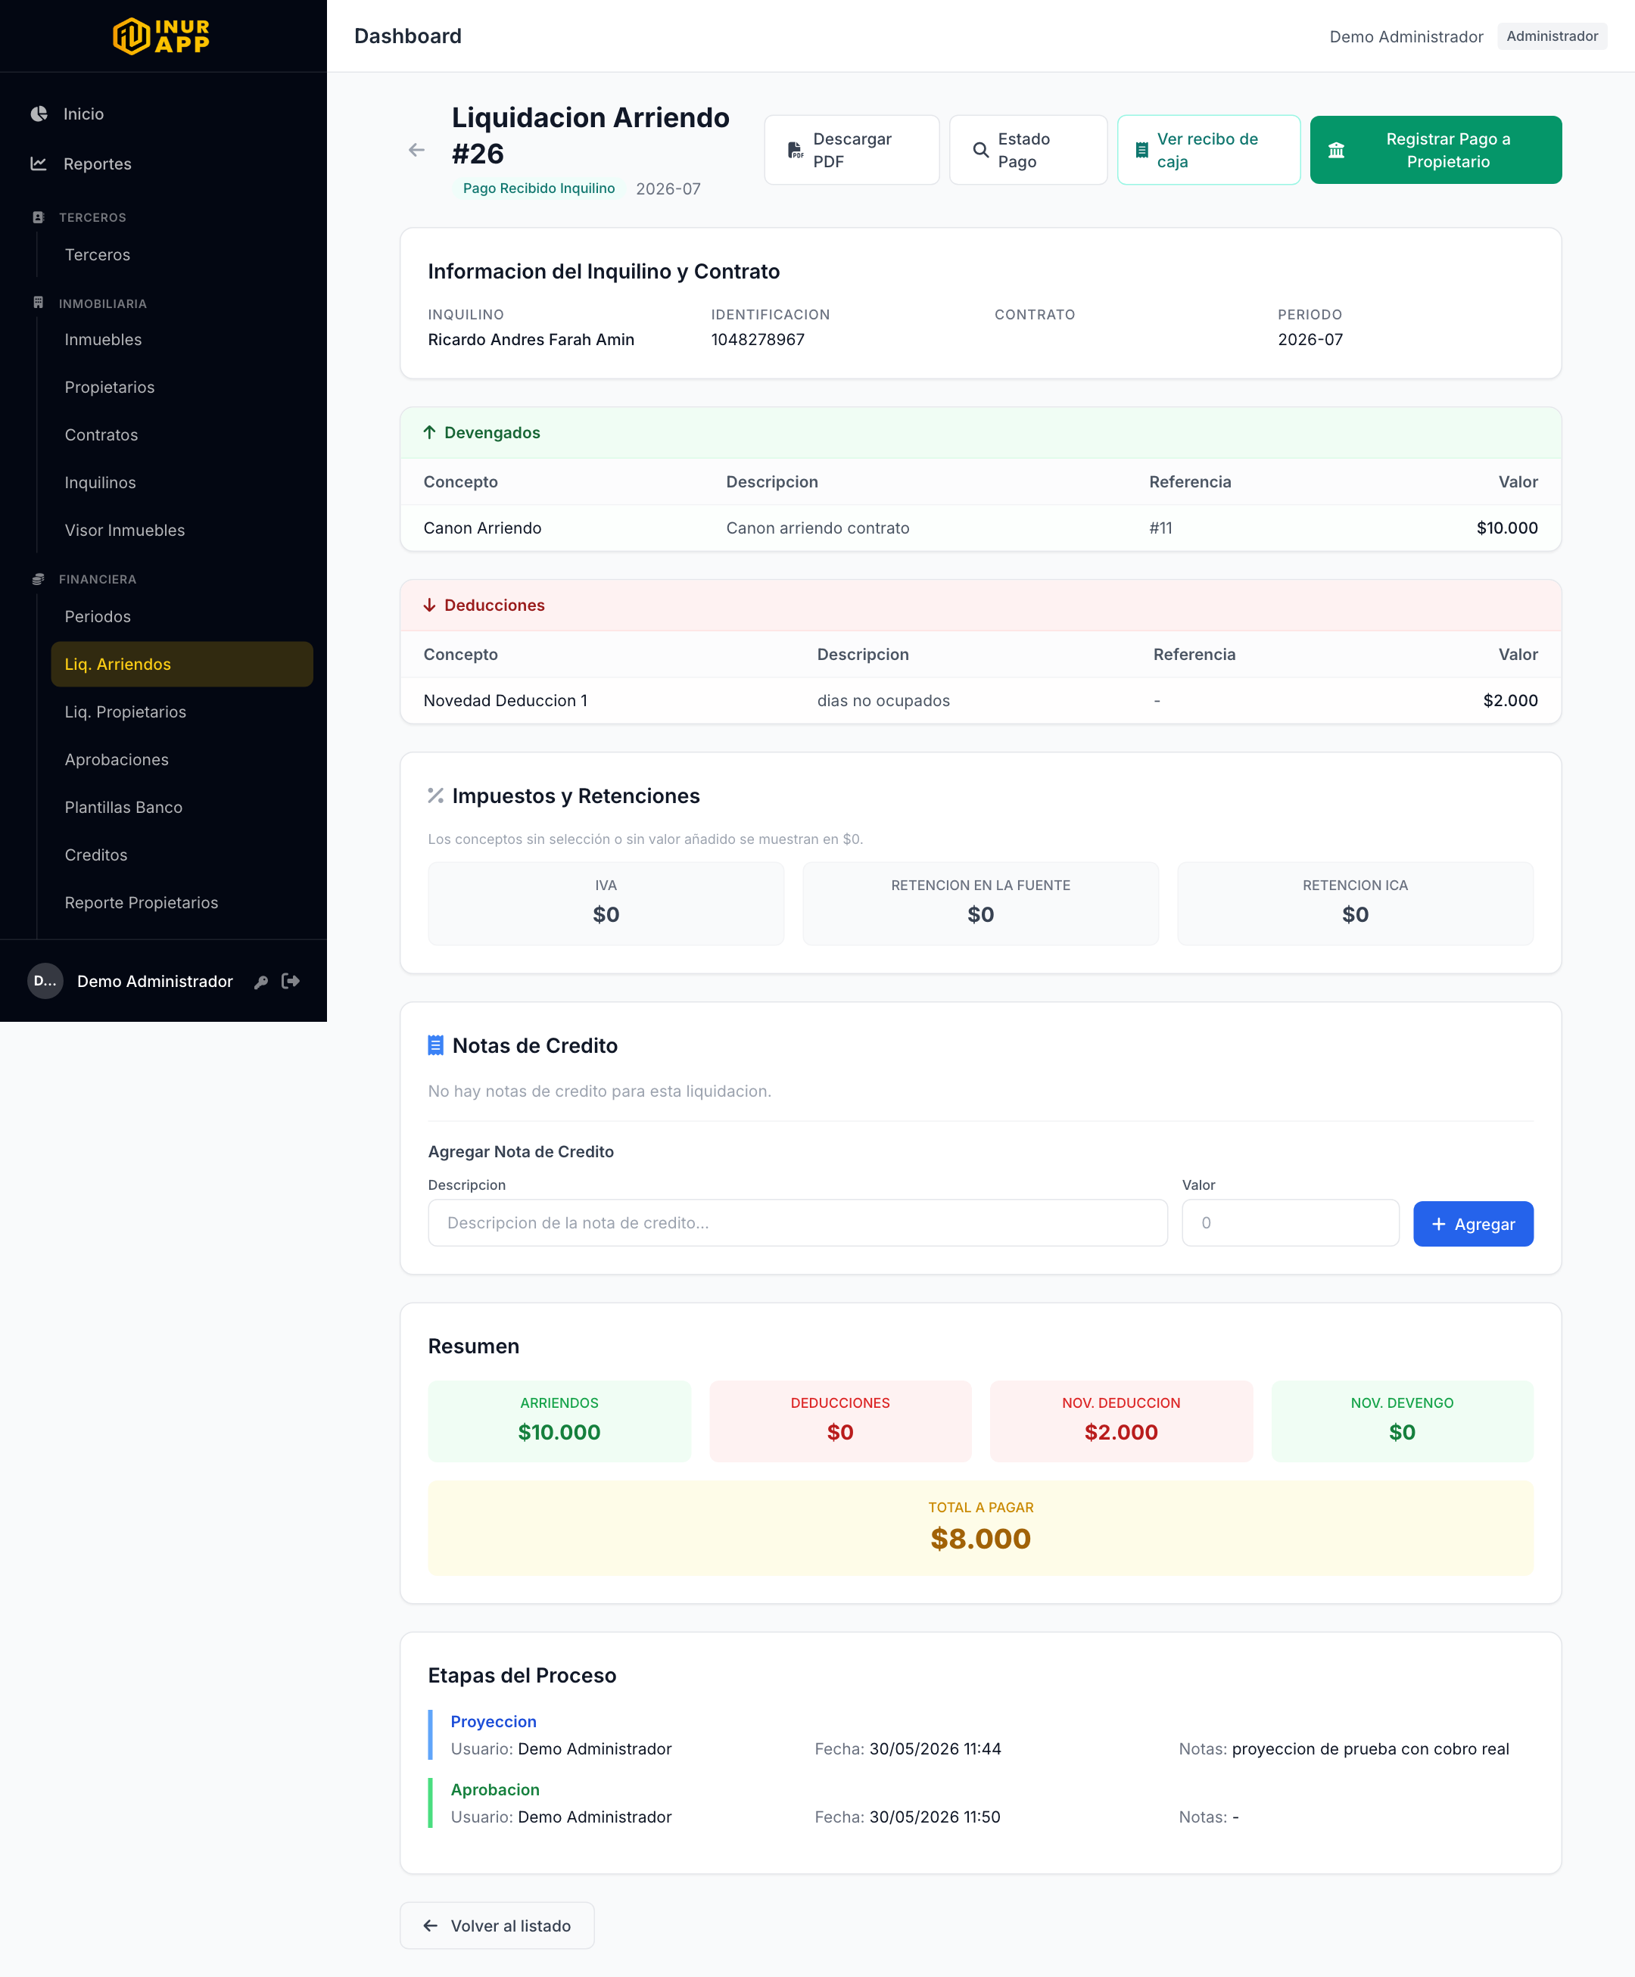Go to Inquilinos page

point(182,483)
